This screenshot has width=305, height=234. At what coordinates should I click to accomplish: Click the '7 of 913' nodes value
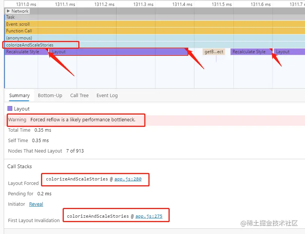75,151
